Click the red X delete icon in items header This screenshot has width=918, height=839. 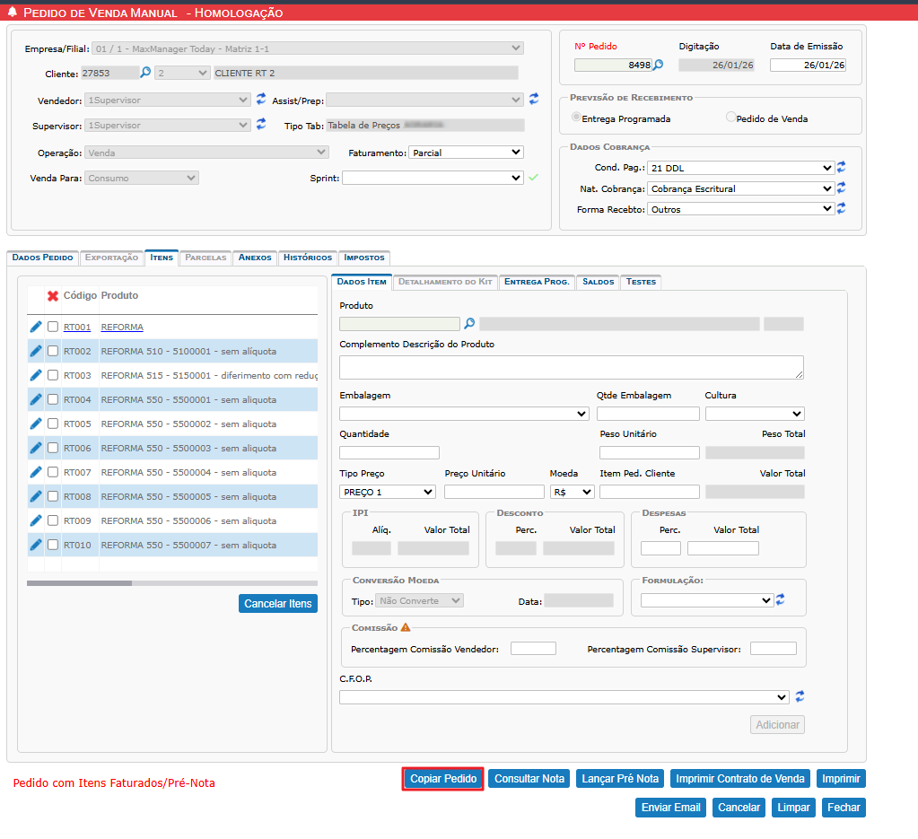(x=53, y=296)
